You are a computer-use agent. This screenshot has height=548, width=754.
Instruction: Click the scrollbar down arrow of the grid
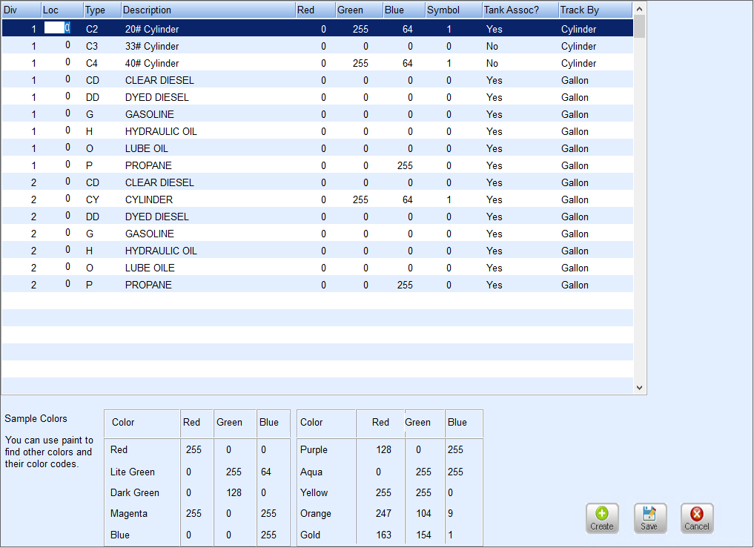[639, 387]
